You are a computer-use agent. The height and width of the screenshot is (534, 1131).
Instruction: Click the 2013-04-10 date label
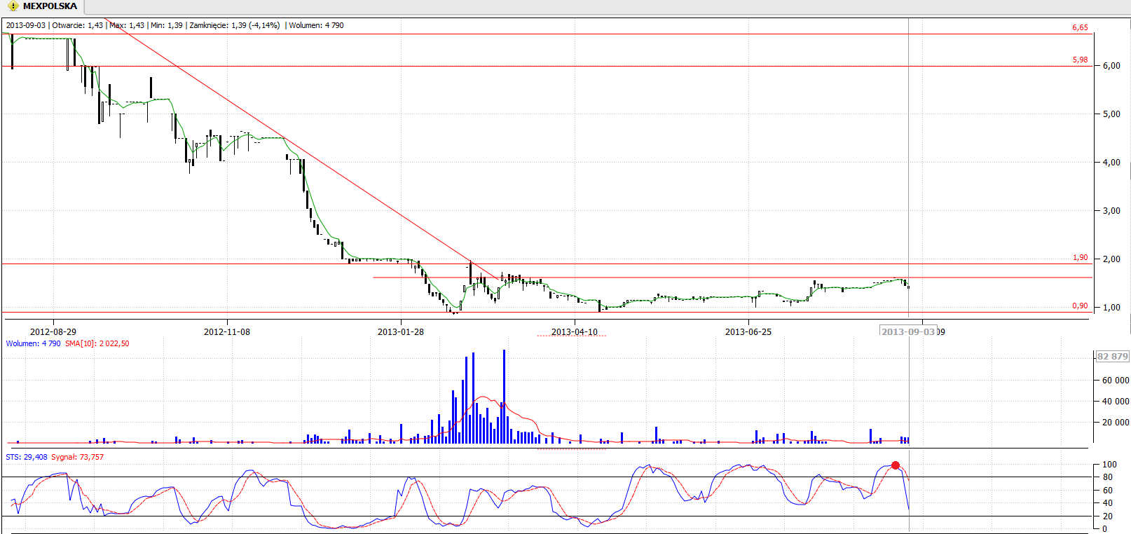click(x=575, y=332)
